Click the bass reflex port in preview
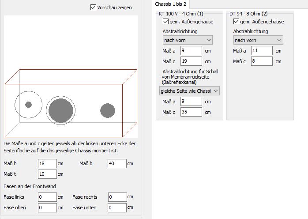The height and width of the screenshot is (219, 308). pyautogui.click(x=108, y=110)
